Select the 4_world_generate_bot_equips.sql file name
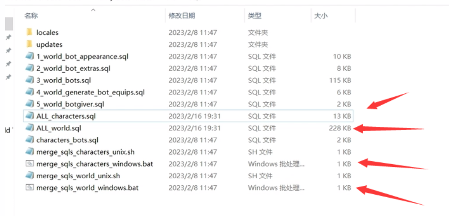This screenshot has width=449, height=216. point(90,92)
